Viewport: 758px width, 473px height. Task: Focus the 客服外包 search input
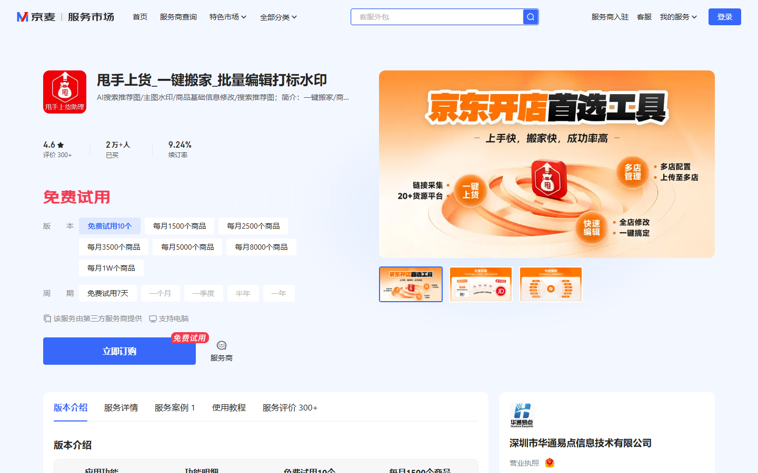[437, 17]
